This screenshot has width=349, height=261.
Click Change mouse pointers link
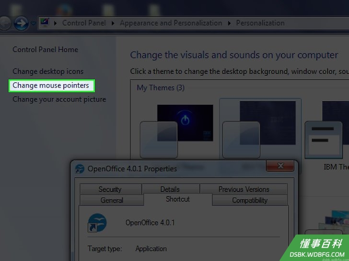51,85
